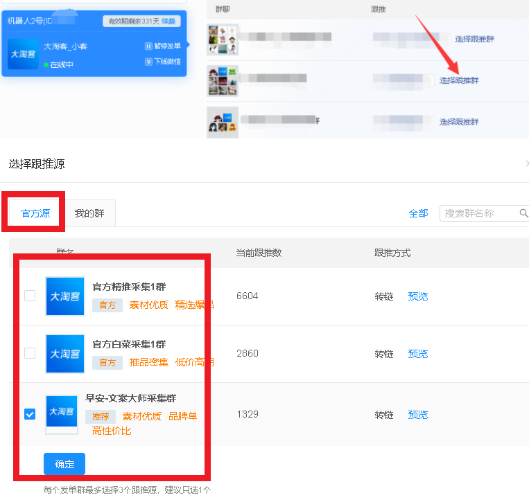Click 官方精推采集1群 大淘客 logo

click(65, 296)
